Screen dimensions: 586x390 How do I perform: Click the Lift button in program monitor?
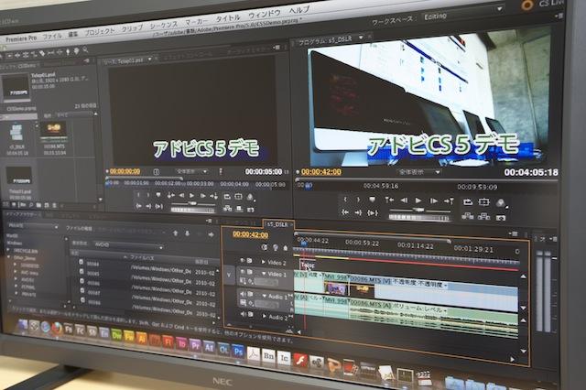(467, 215)
